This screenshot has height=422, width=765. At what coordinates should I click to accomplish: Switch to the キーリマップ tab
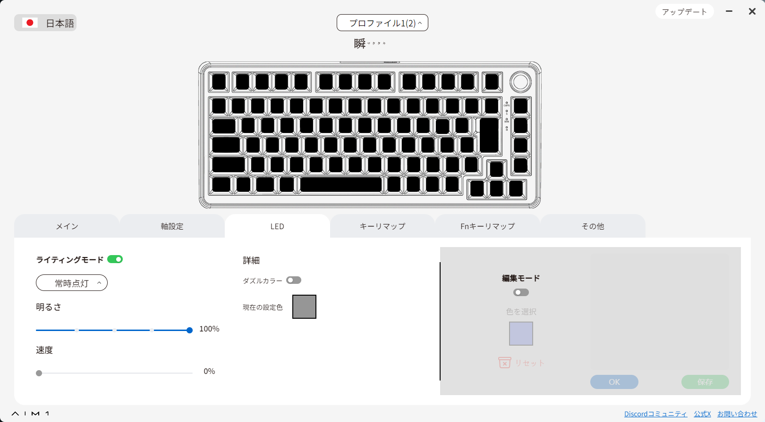(x=382, y=226)
